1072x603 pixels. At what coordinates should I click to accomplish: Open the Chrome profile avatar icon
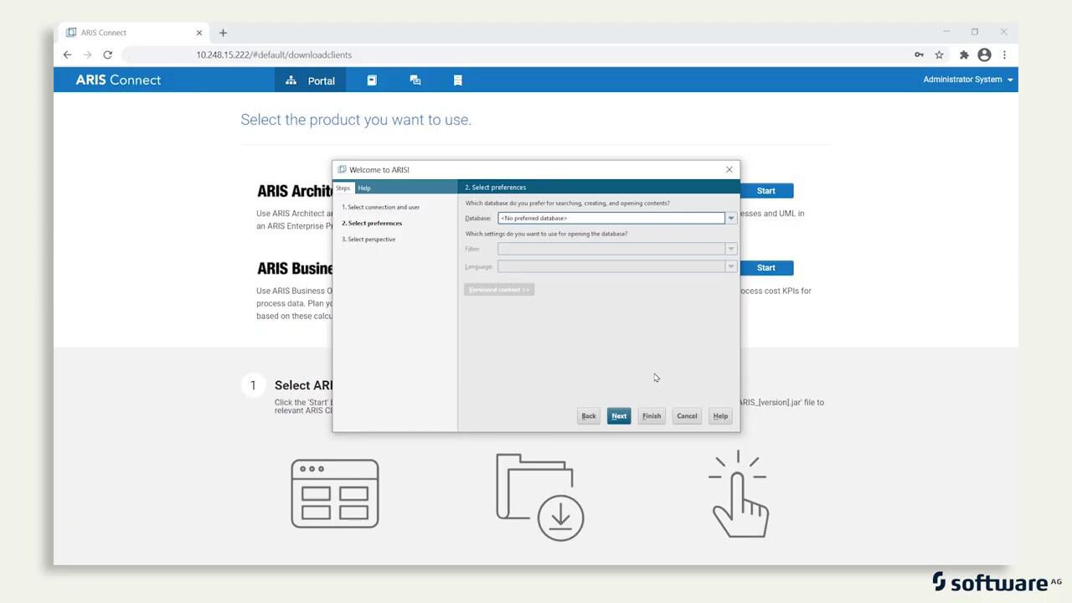[984, 54]
